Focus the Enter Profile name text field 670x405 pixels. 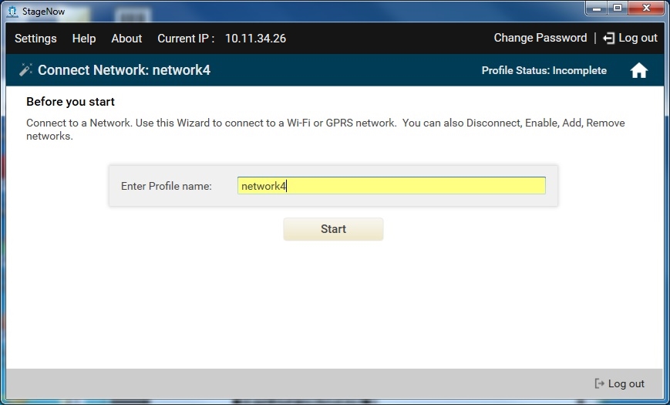(x=391, y=186)
